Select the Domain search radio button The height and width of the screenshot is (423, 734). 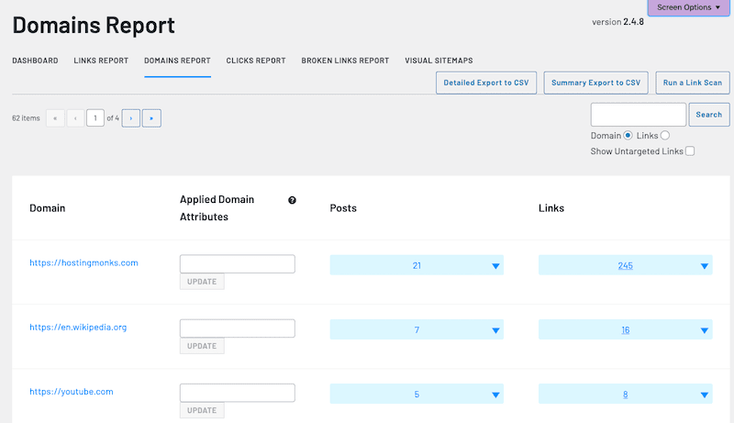click(x=628, y=135)
